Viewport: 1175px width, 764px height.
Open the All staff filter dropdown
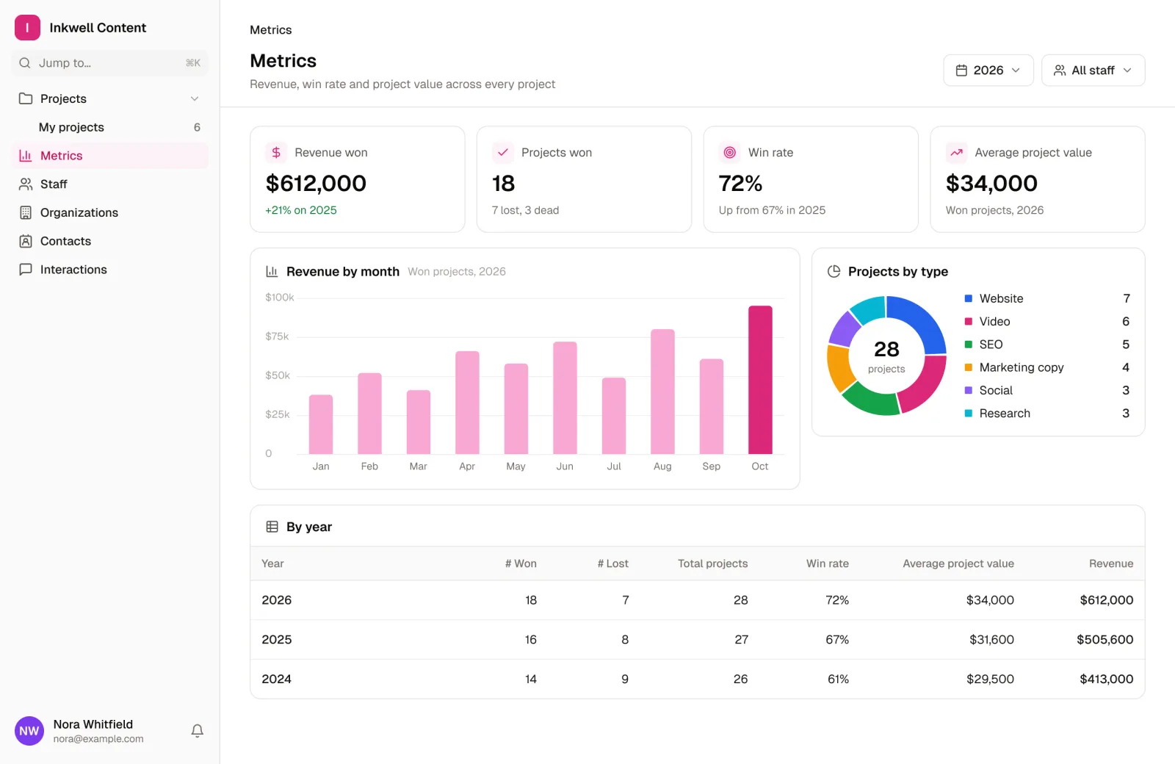(x=1093, y=71)
